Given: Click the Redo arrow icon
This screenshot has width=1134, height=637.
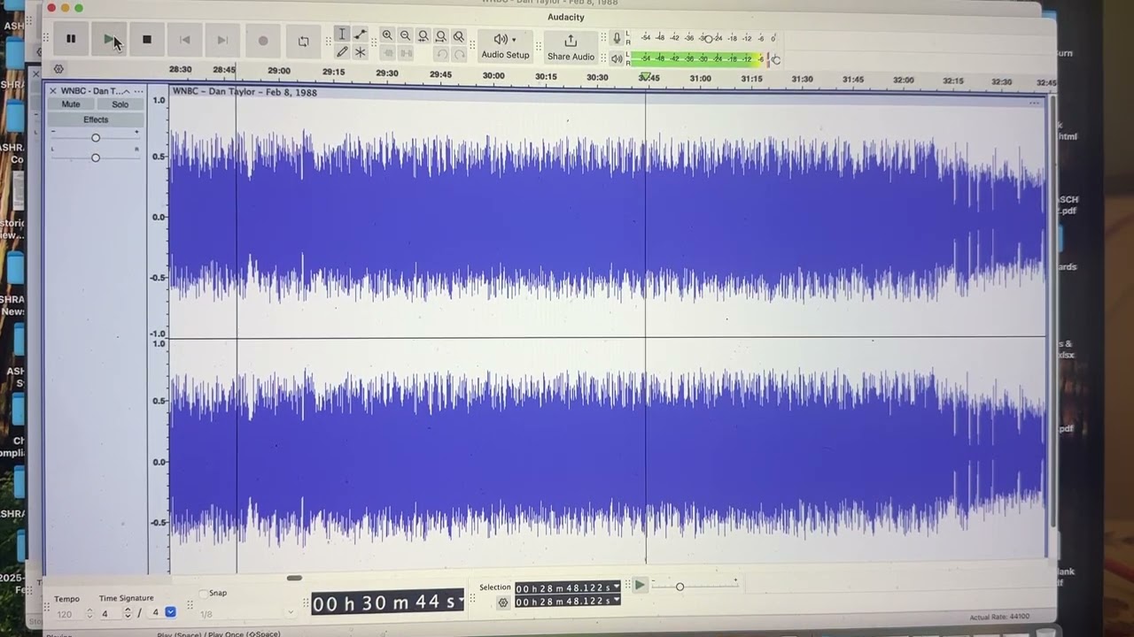Looking at the screenshot, I should point(459,55).
